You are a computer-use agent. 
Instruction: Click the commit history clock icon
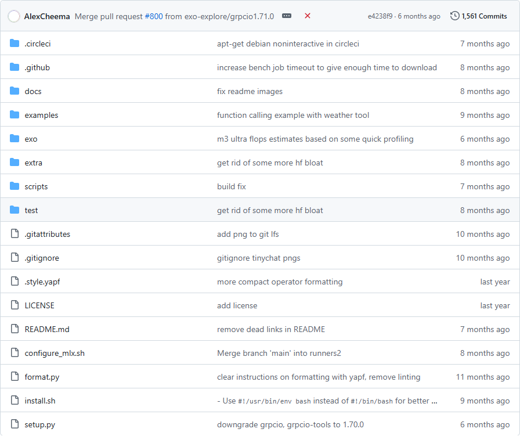click(455, 16)
